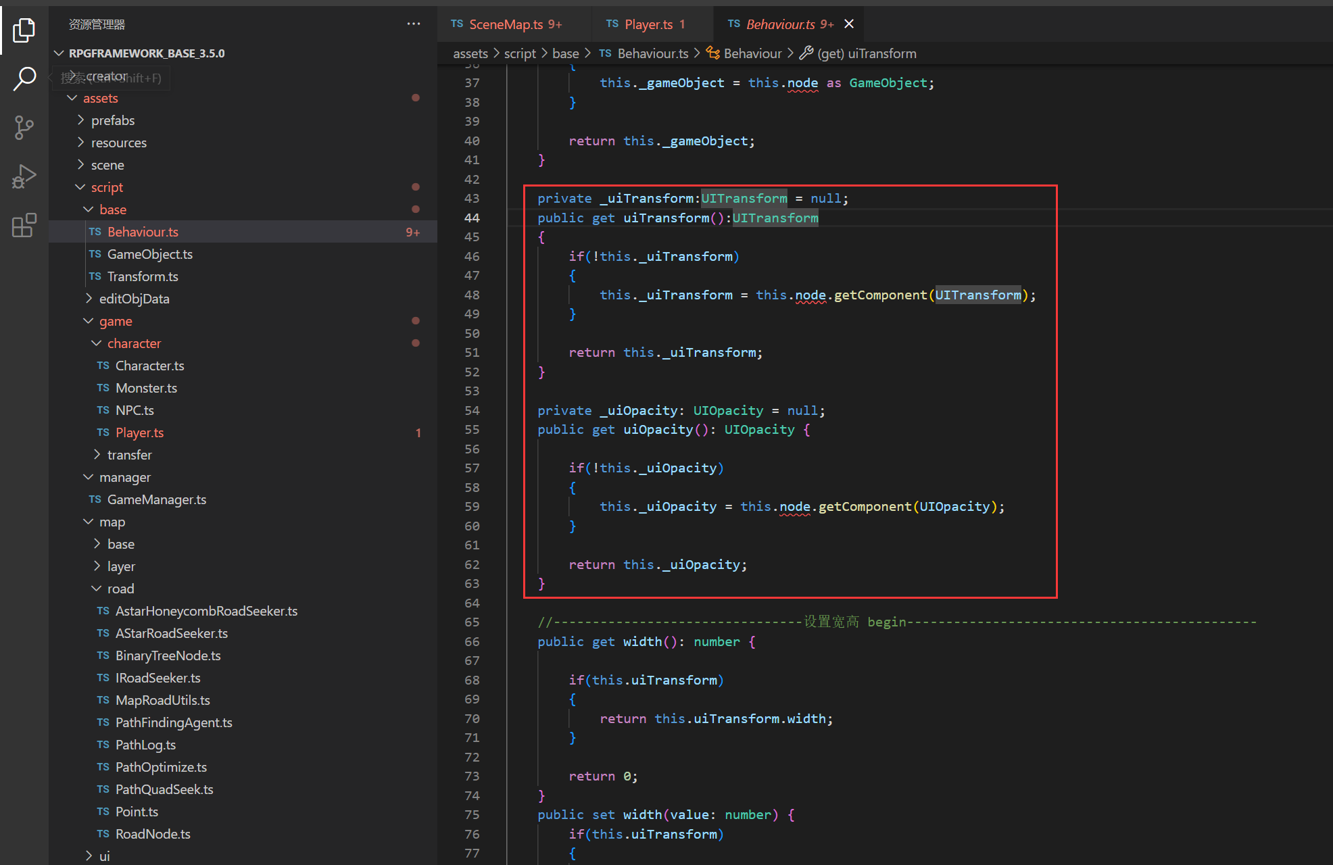
Task: Close the Behaviour.ts editor tab
Action: (850, 24)
